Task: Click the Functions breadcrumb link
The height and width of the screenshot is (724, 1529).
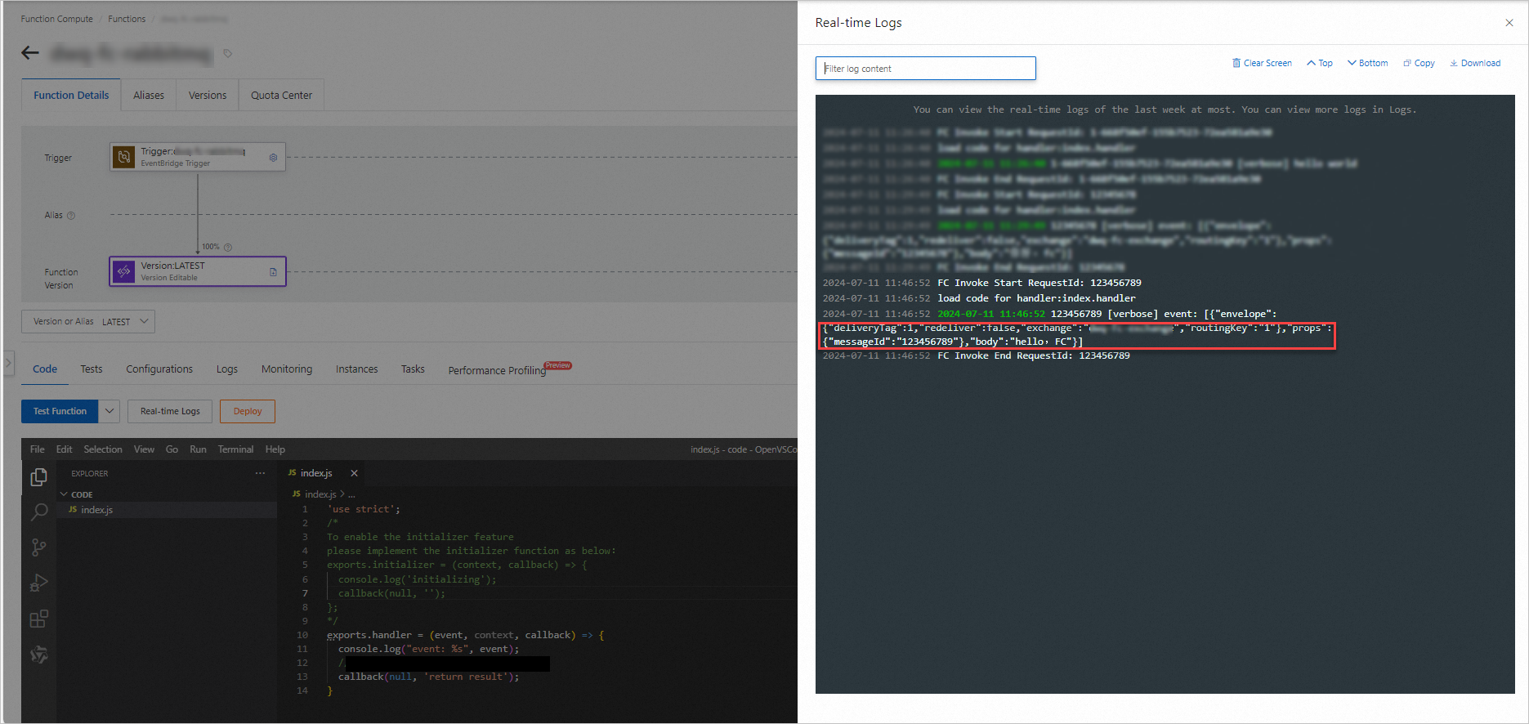Action: [127, 19]
